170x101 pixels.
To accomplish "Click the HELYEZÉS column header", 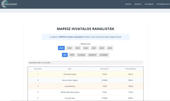I will click(38, 69).
